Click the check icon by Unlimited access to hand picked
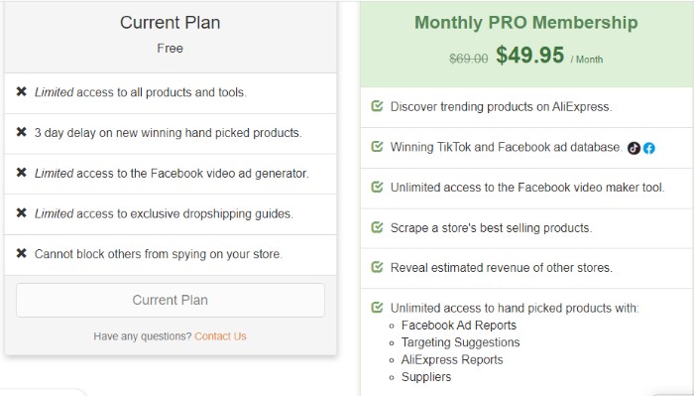The height and width of the screenshot is (396, 694). click(377, 307)
